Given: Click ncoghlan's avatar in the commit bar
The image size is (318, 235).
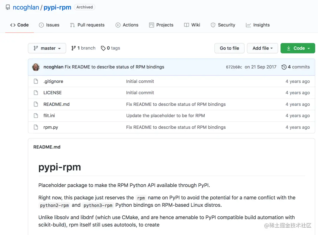Looking at the screenshot, I should point(36,67).
